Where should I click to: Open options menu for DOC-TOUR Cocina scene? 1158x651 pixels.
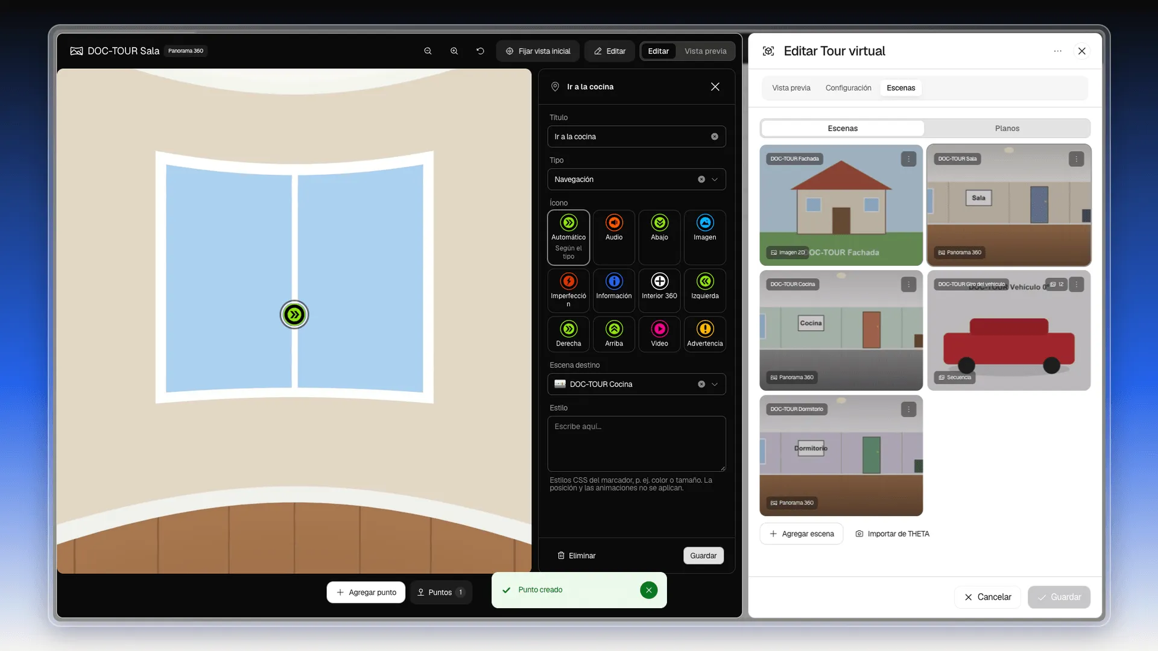[908, 285]
